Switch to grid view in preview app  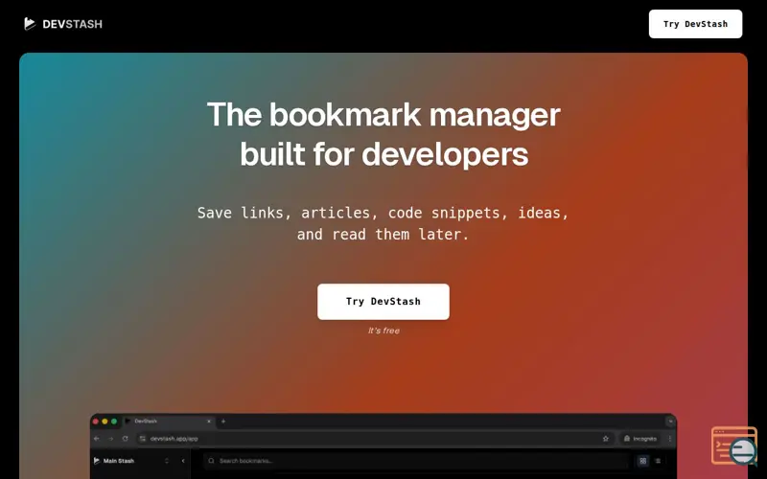642,461
